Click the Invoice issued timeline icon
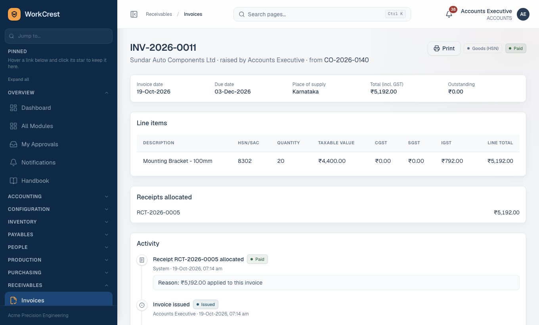The width and height of the screenshot is (539, 325). pyautogui.click(x=141, y=305)
